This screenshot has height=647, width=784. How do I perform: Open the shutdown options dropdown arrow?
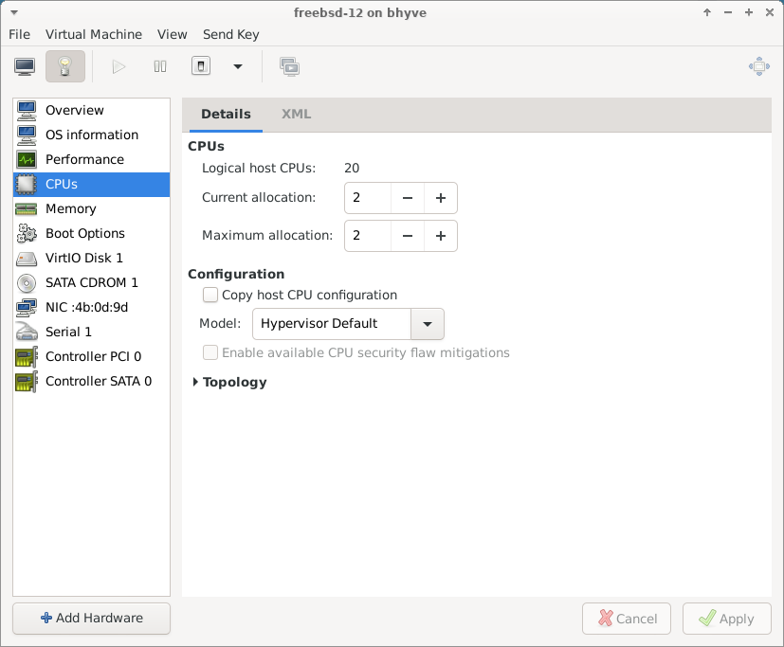point(237,66)
